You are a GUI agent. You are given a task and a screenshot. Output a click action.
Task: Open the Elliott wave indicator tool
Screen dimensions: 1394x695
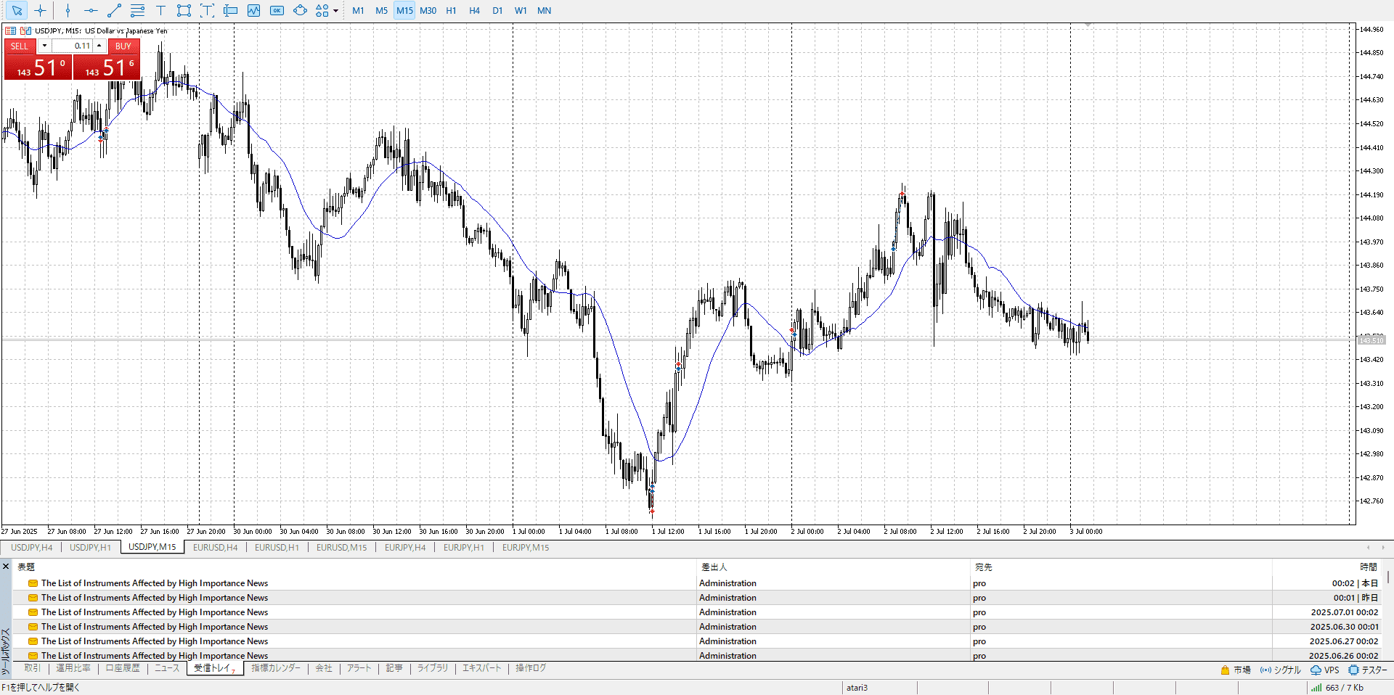pyautogui.click(x=253, y=11)
